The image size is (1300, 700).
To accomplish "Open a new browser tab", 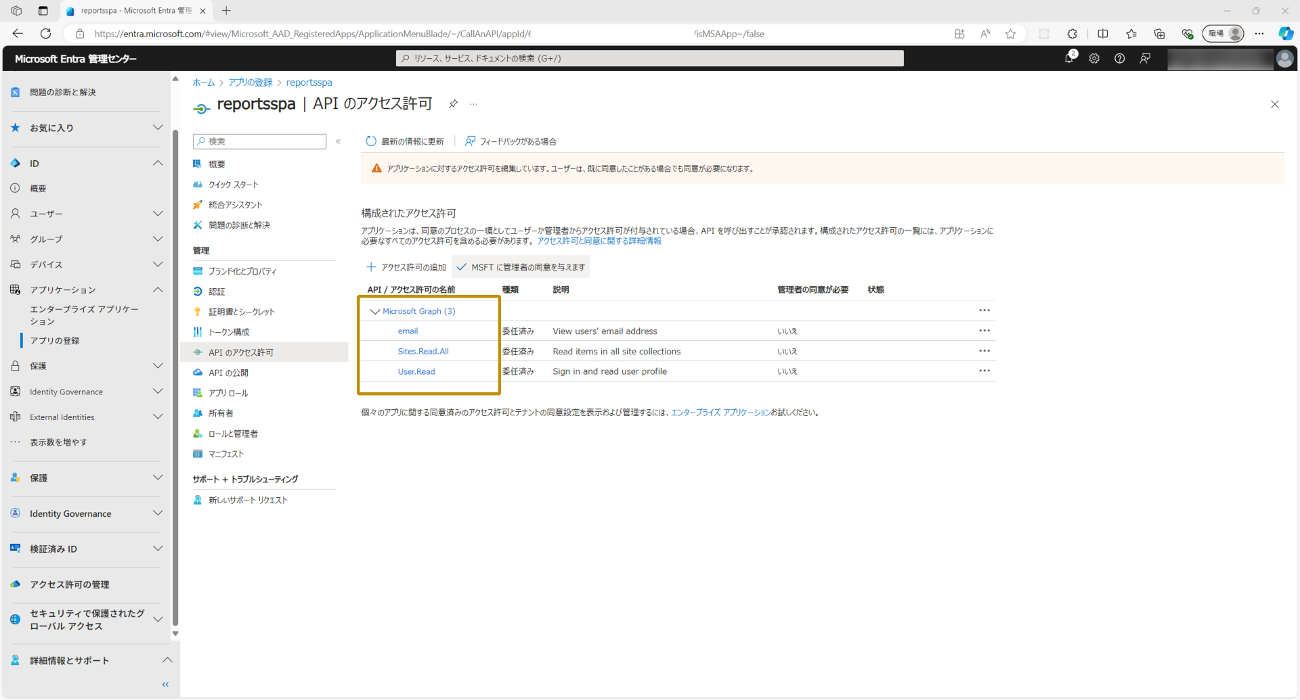I will click(226, 11).
